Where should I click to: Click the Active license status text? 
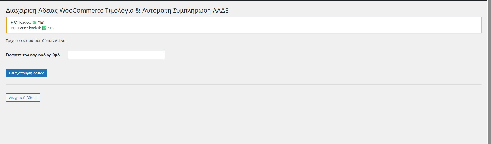[60, 41]
